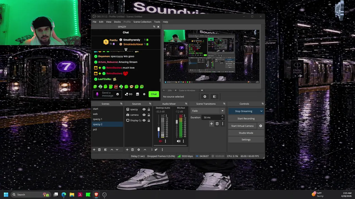Open the Docks menu
355x199 pixels.
click(x=117, y=22)
